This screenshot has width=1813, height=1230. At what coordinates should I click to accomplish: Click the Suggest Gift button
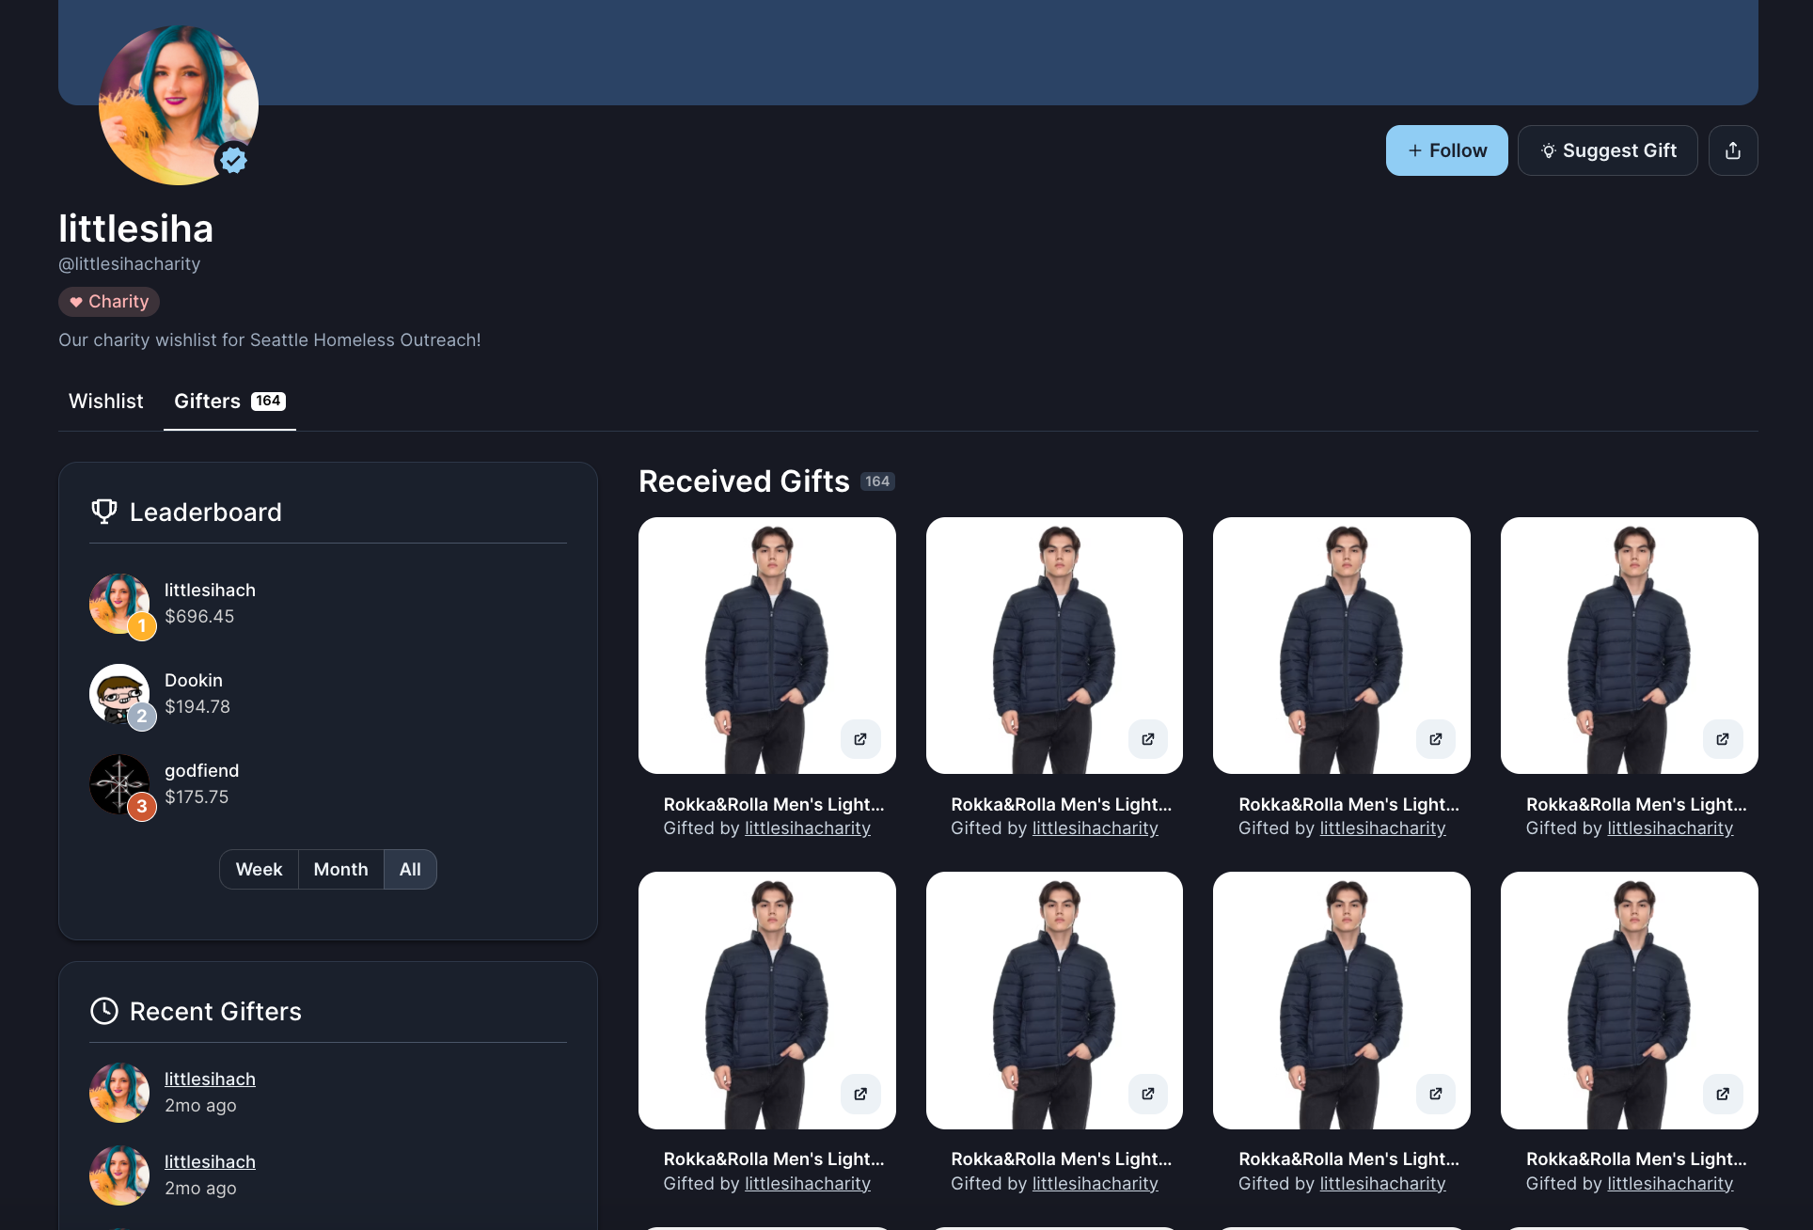click(x=1607, y=150)
